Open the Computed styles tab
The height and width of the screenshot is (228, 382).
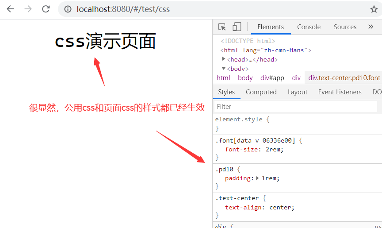pyautogui.click(x=261, y=92)
